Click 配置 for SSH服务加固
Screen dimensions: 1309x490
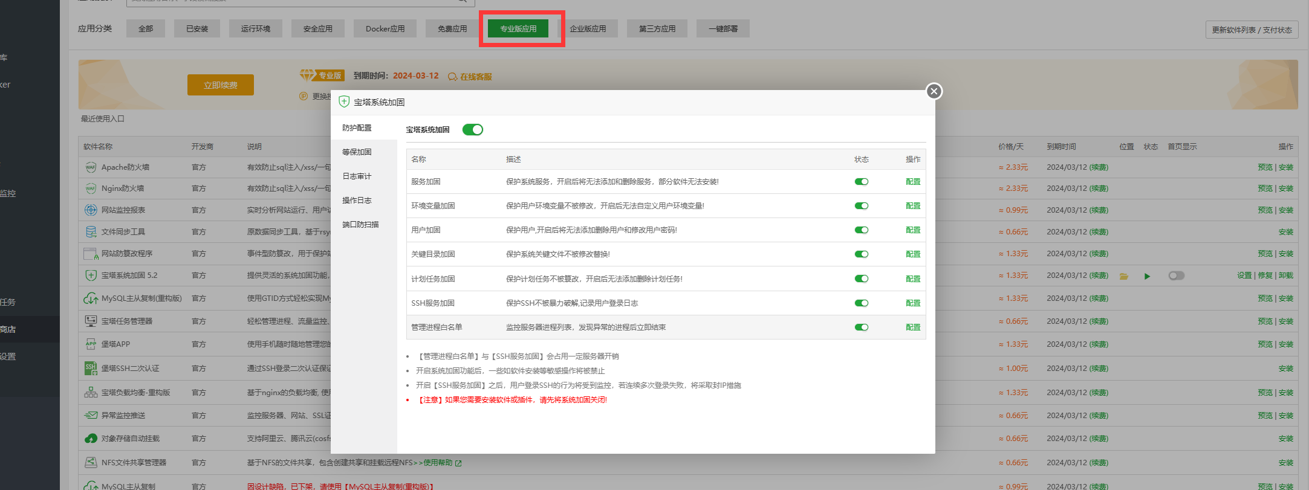pos(913,303)
